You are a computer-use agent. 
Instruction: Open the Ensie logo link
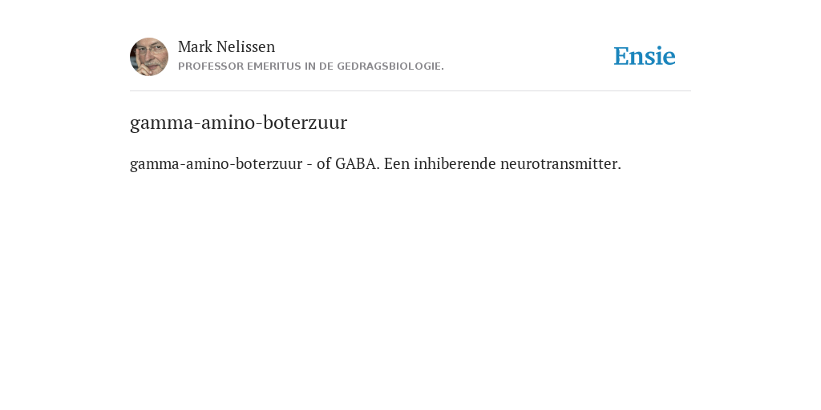645,56
